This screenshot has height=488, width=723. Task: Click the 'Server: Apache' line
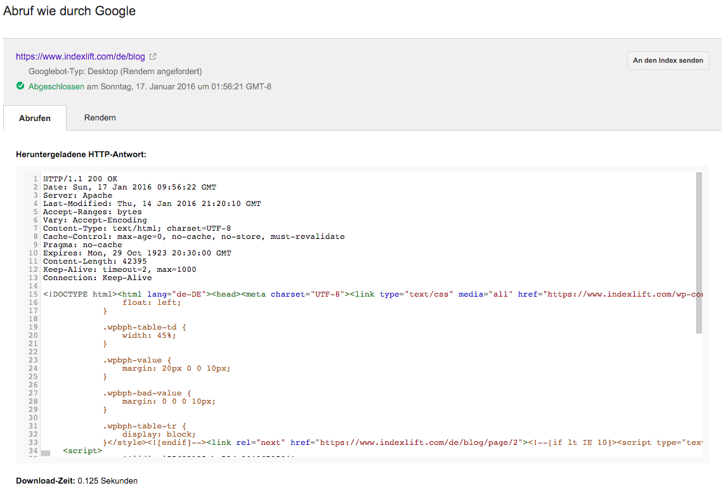coord(77,195)
